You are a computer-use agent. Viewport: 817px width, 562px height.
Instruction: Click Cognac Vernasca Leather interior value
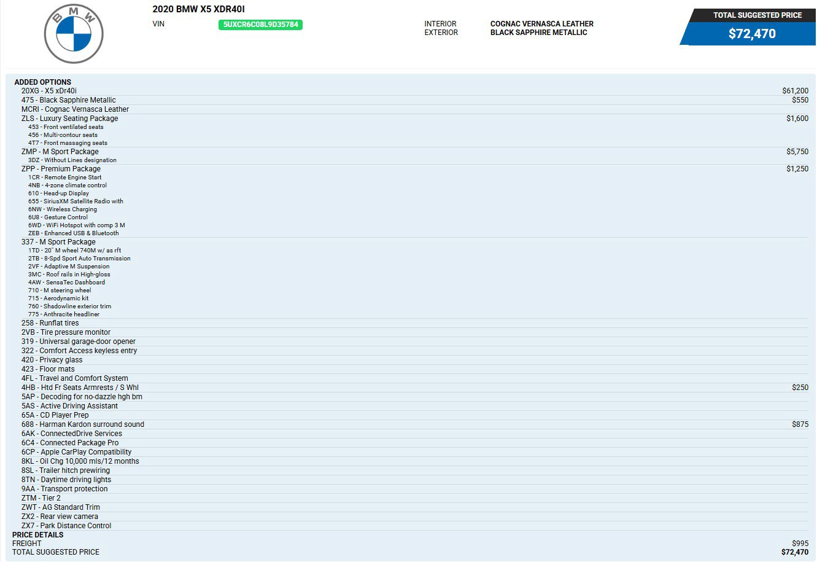click(x=541, y=24)
